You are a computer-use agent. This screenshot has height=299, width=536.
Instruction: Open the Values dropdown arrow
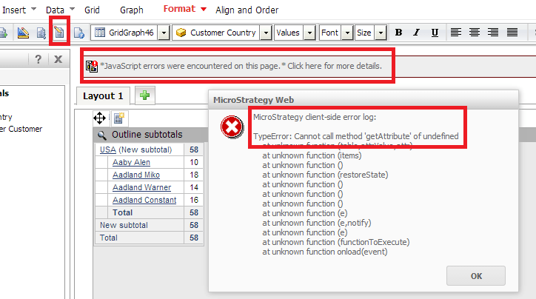309,33
